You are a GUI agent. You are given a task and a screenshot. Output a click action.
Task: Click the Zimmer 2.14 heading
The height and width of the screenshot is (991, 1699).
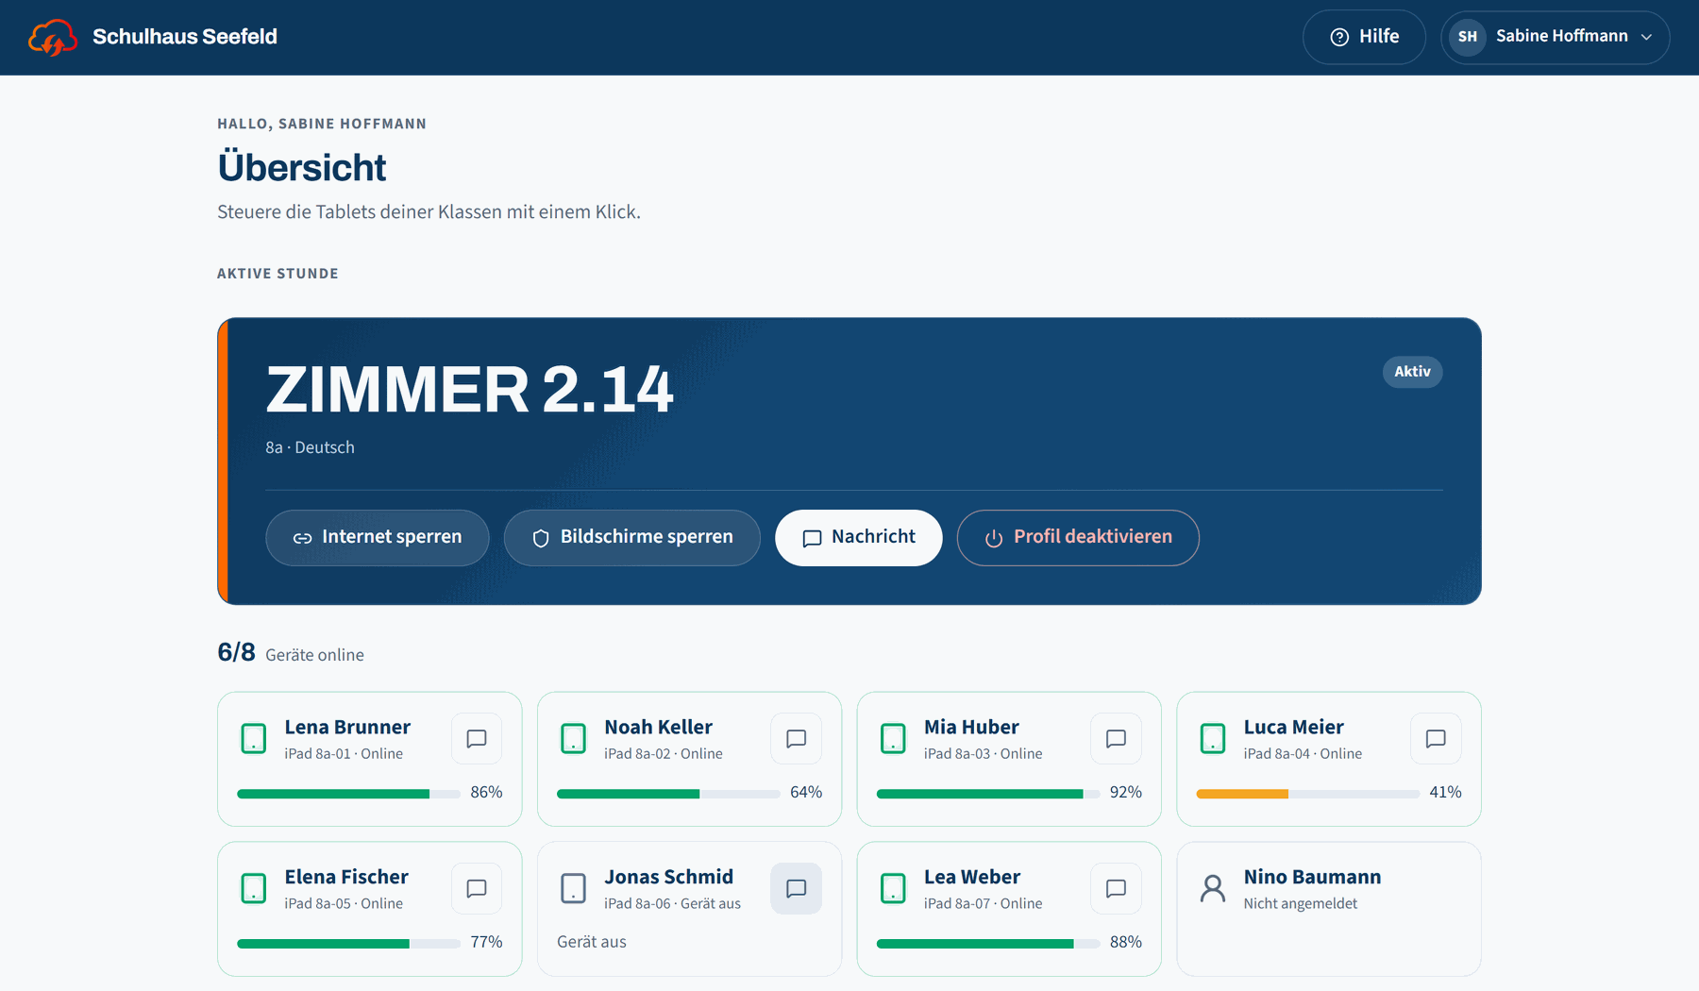[x=470, y=390]
